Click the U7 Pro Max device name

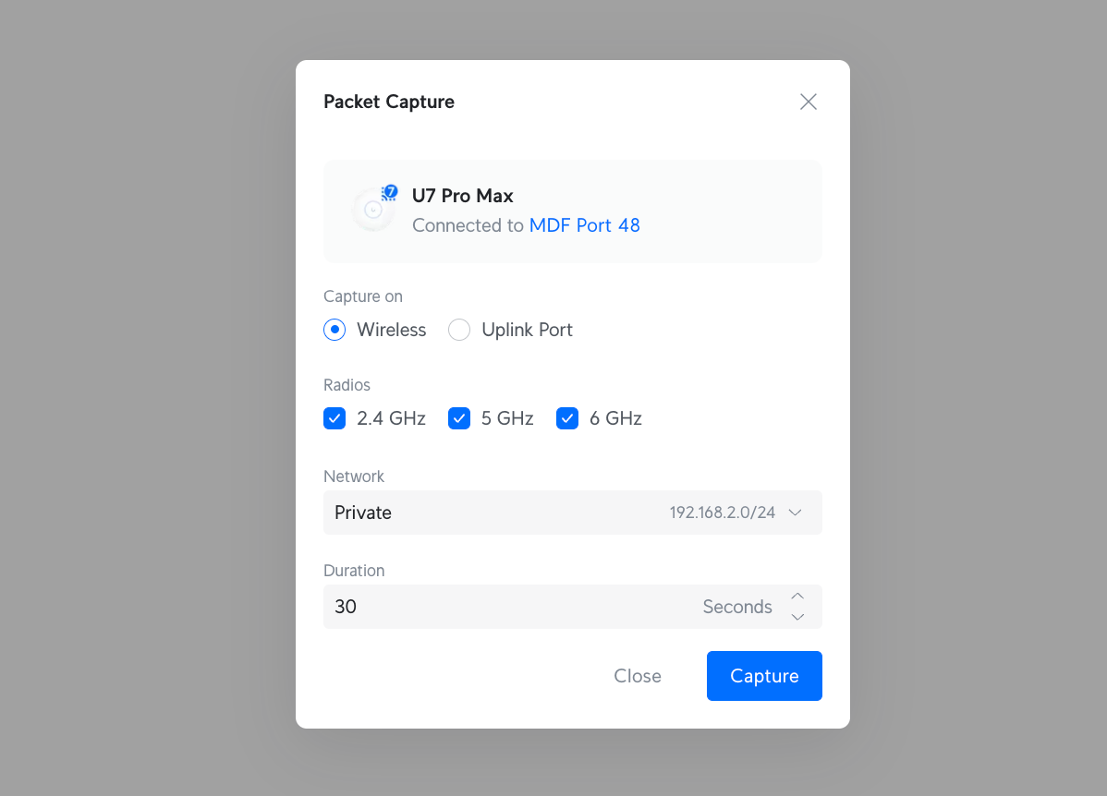pos(462,196)
